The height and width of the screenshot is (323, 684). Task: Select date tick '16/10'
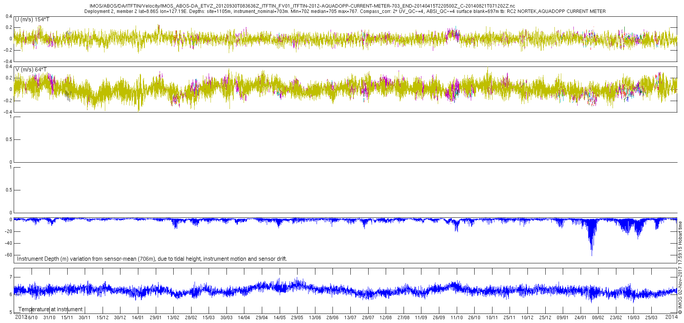pyautogui.click(x=32, y=318)
